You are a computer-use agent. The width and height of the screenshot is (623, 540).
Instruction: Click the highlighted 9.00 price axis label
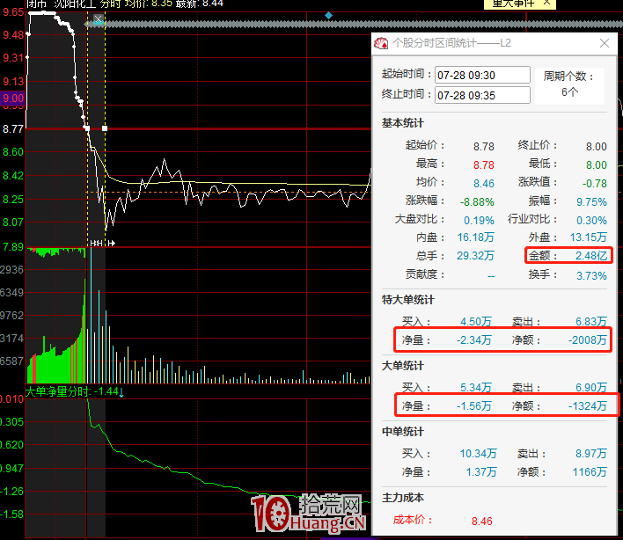(12, 99)
